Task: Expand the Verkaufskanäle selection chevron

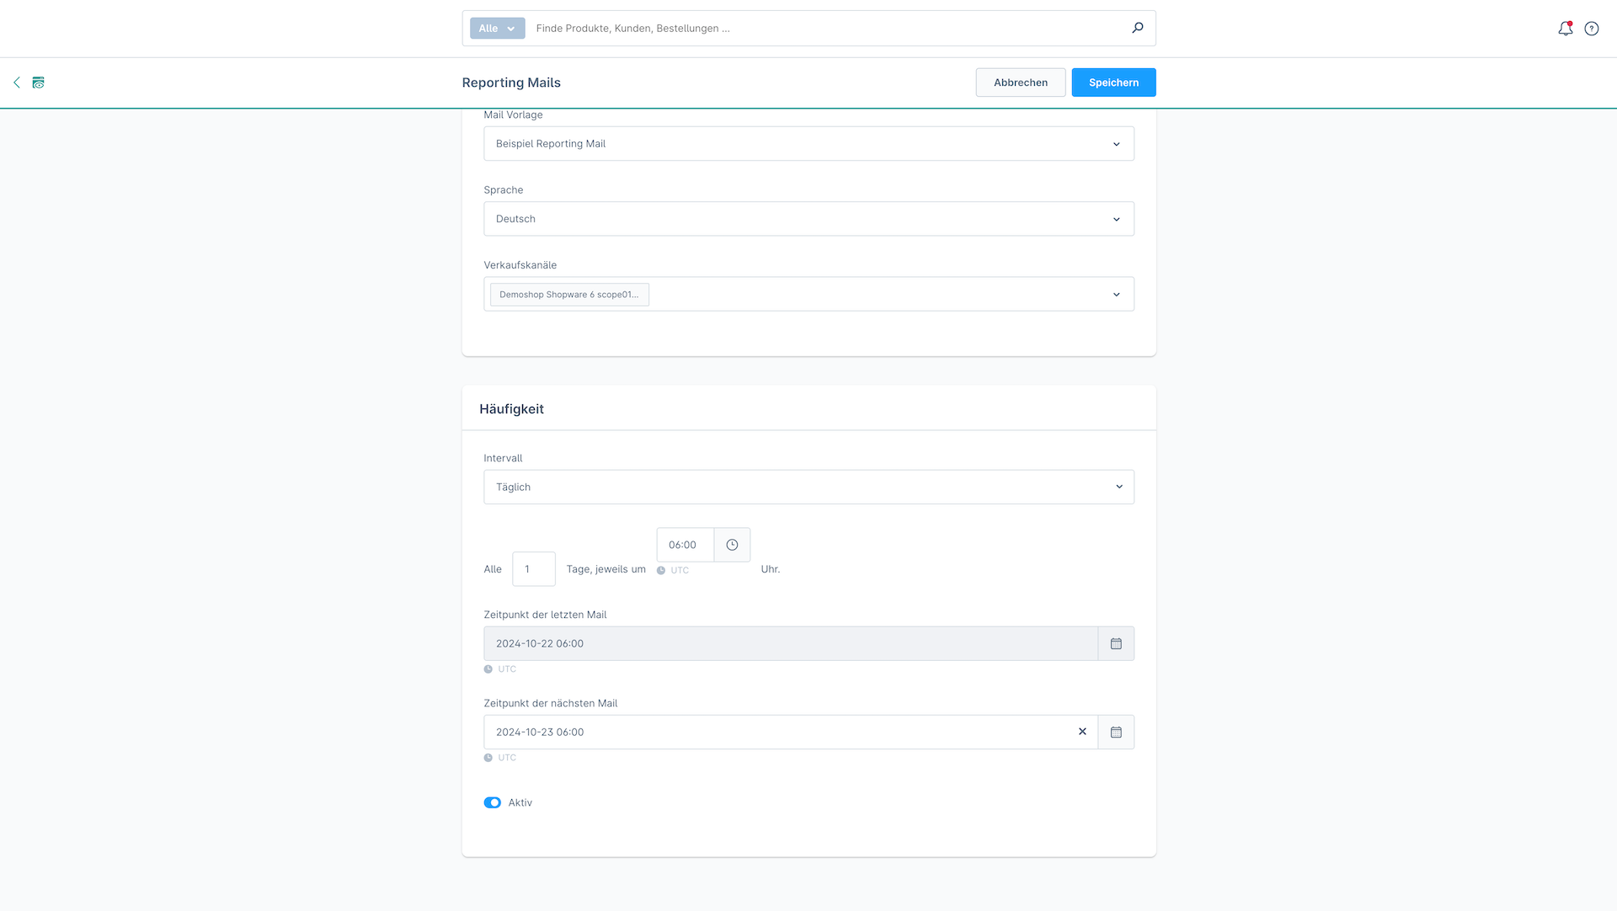Action: 1117,295
